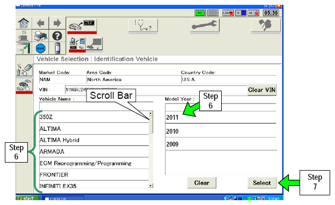The height and width of the screenshot is (205, 335).
Task: Go to the Home screen icon
Action: pyautogui.click(x=24, y=23)
